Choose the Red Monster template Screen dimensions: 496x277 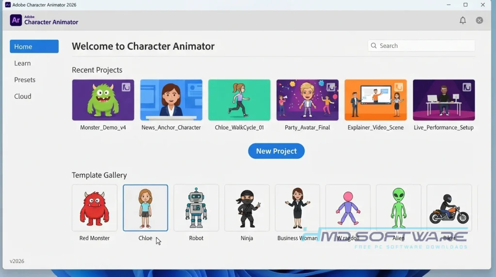(x=94, y=208)
